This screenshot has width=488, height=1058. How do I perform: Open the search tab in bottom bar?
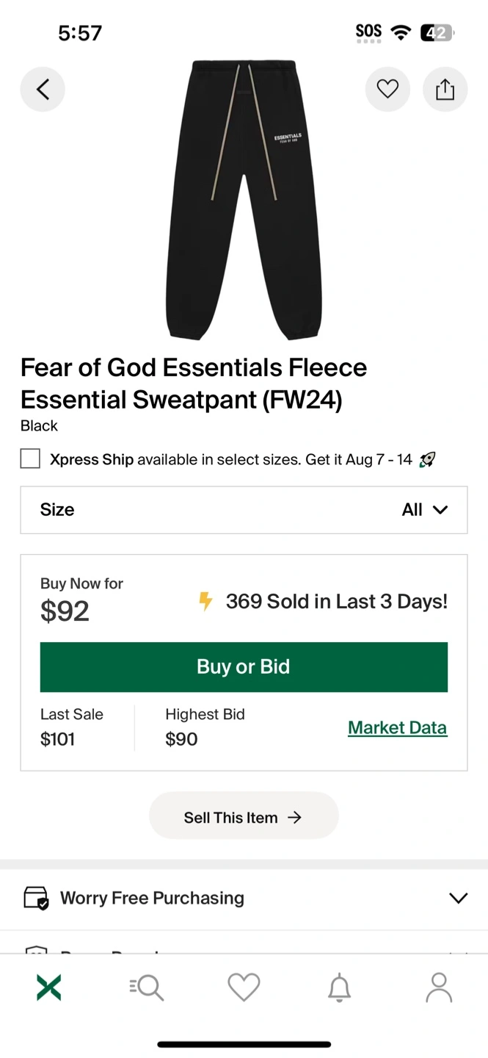[x=147, y=987]
